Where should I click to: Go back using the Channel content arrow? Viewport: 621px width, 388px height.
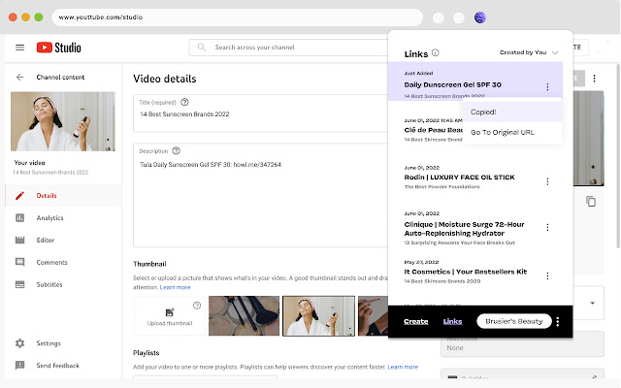click(19, 78)
